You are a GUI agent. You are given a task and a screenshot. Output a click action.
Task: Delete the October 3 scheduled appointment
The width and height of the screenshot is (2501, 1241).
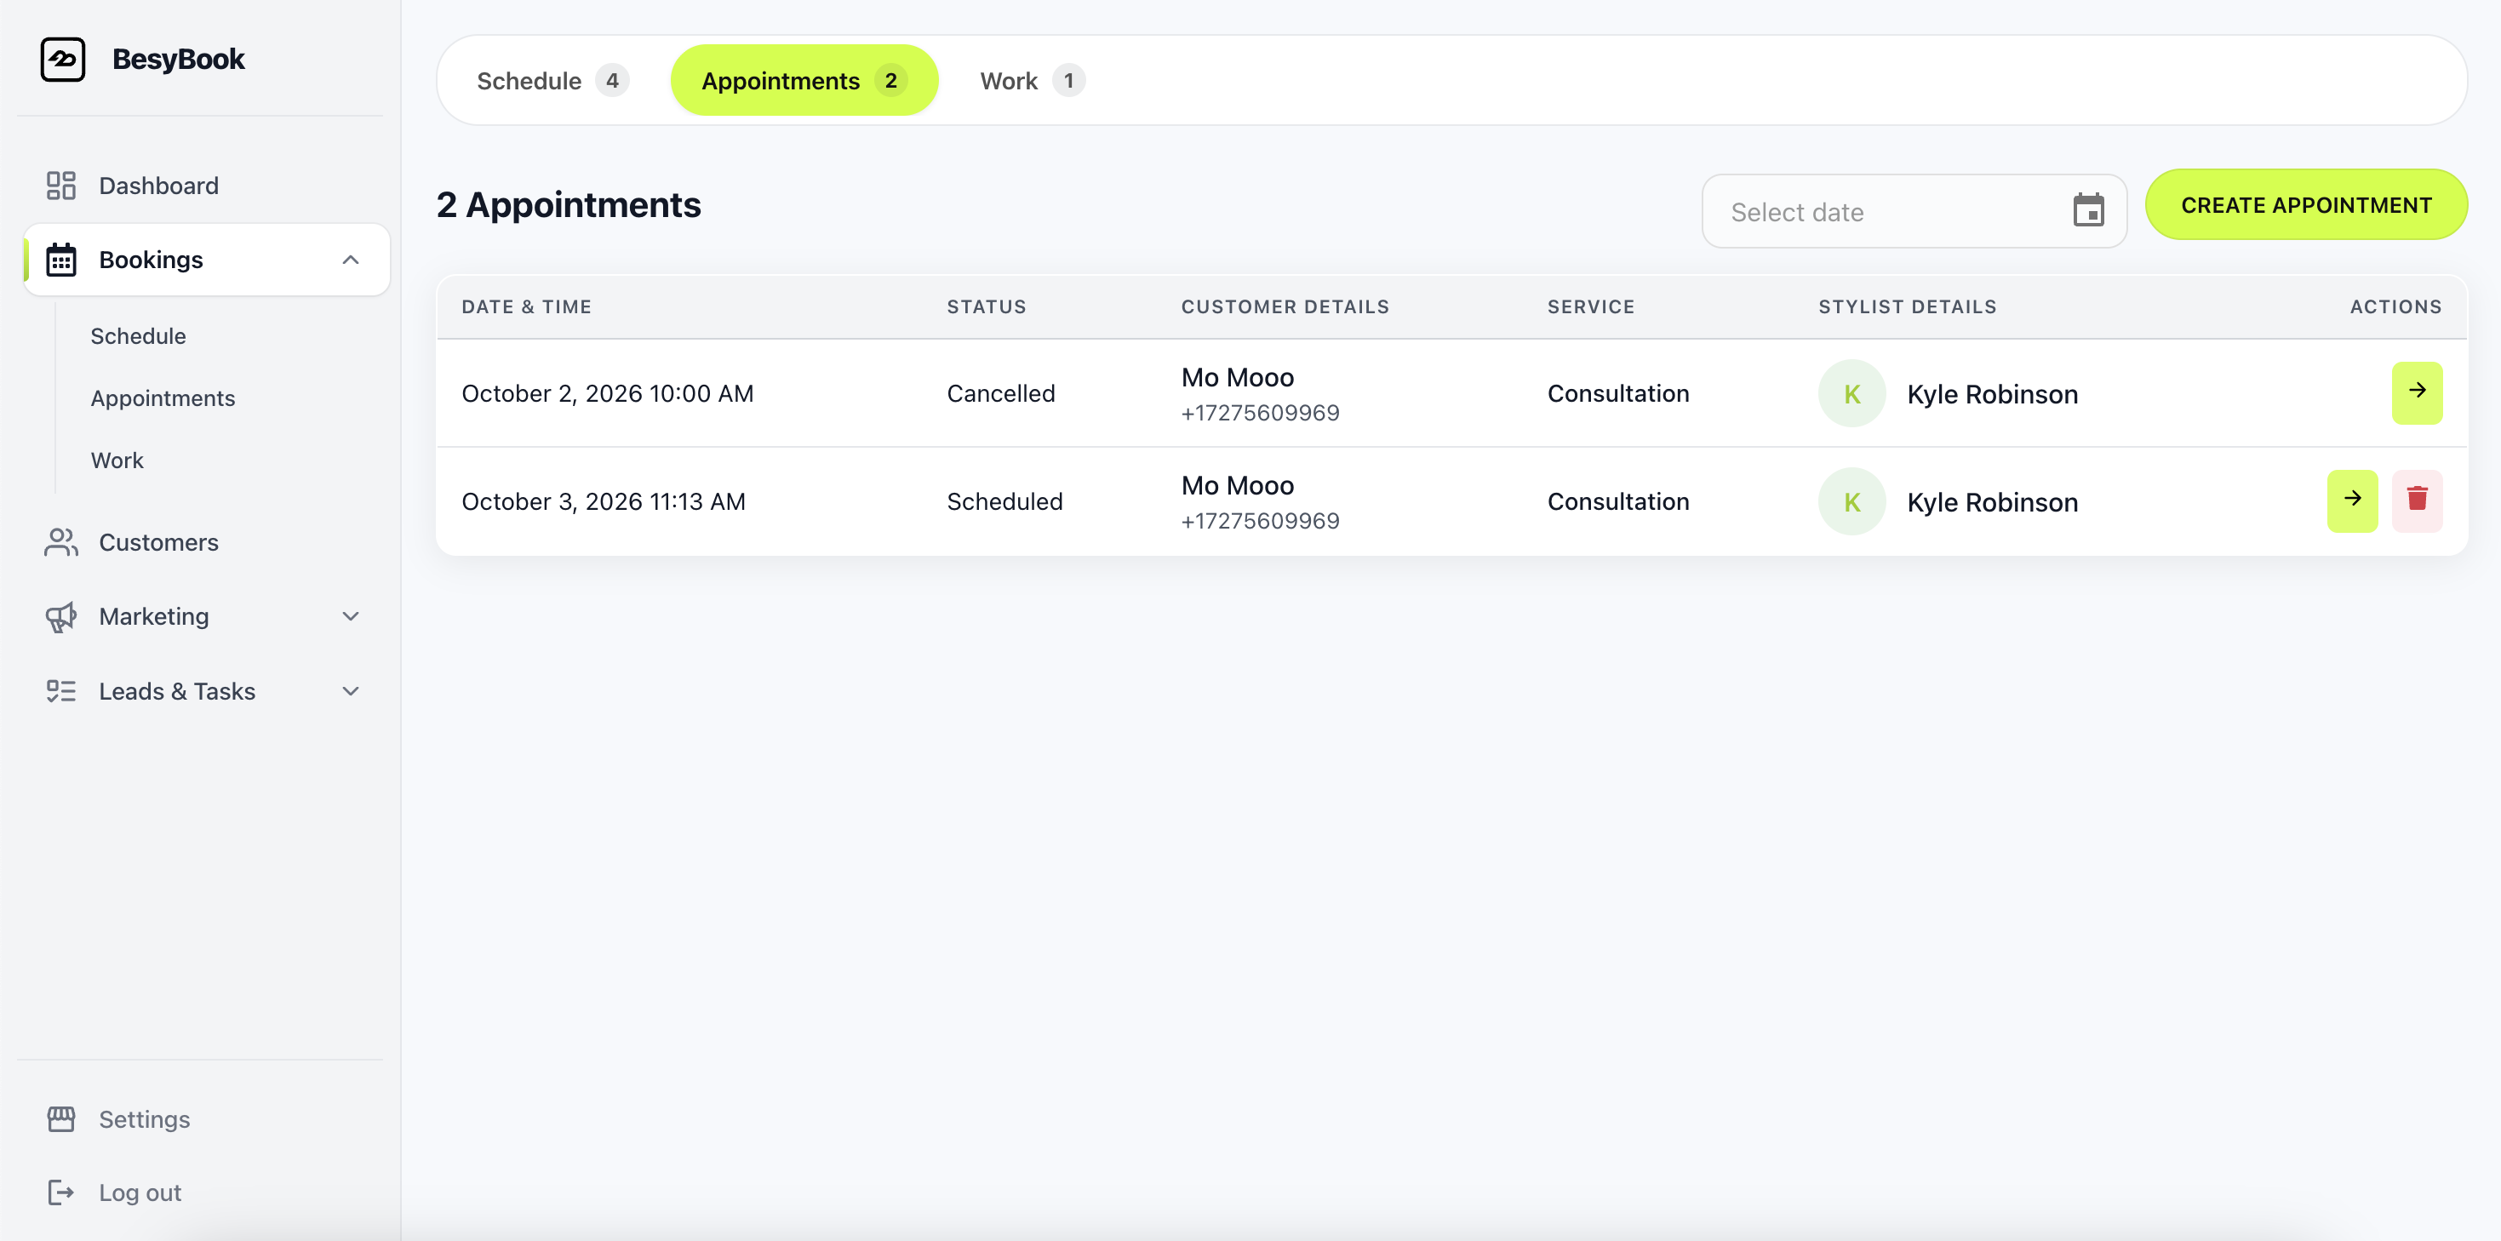pos(2417,500)
